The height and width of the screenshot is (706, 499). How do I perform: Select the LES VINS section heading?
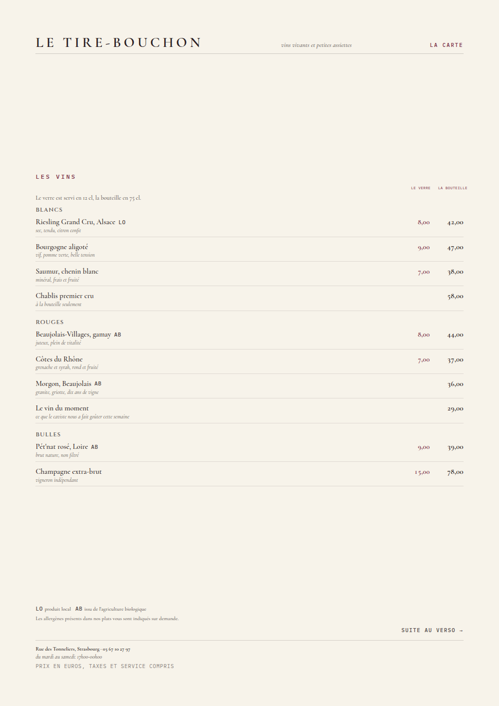pyautogui.click(x=55, y=177)
